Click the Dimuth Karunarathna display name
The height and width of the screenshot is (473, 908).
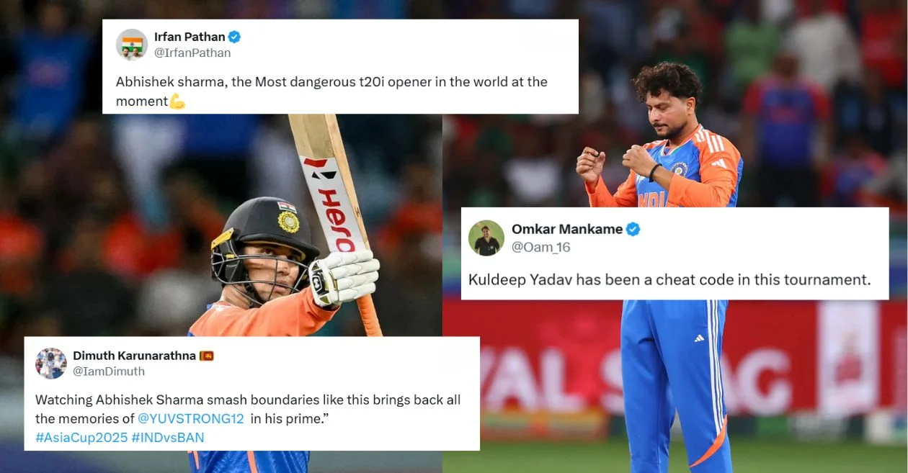click(x=135, y=356)
